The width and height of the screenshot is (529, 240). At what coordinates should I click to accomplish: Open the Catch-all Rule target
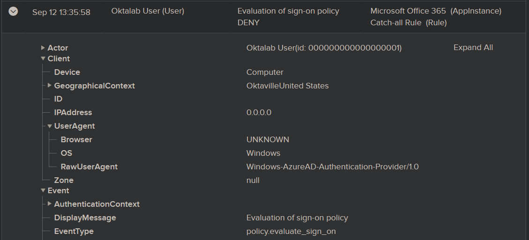[408, 22]
